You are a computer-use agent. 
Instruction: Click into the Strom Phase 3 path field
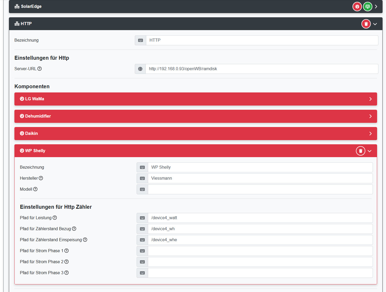point(260,273)
